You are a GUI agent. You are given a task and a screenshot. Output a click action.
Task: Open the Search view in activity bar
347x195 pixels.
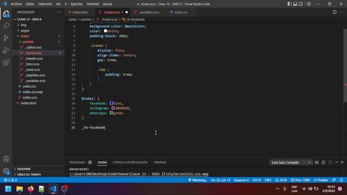6,26
